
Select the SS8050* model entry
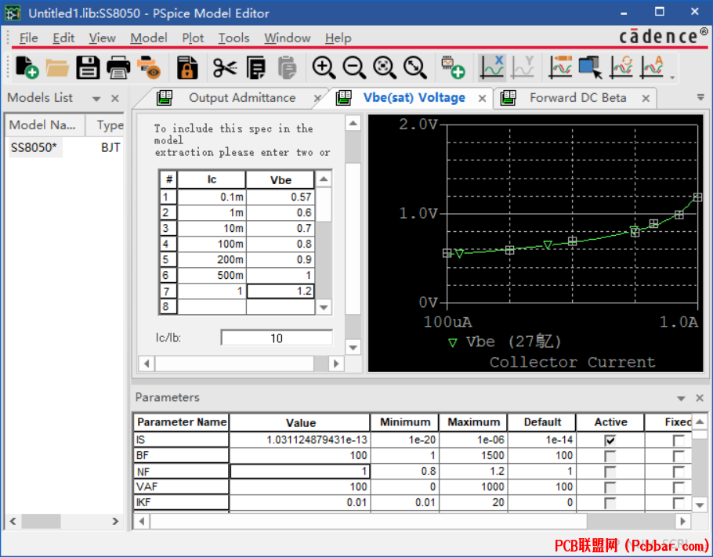34,148
